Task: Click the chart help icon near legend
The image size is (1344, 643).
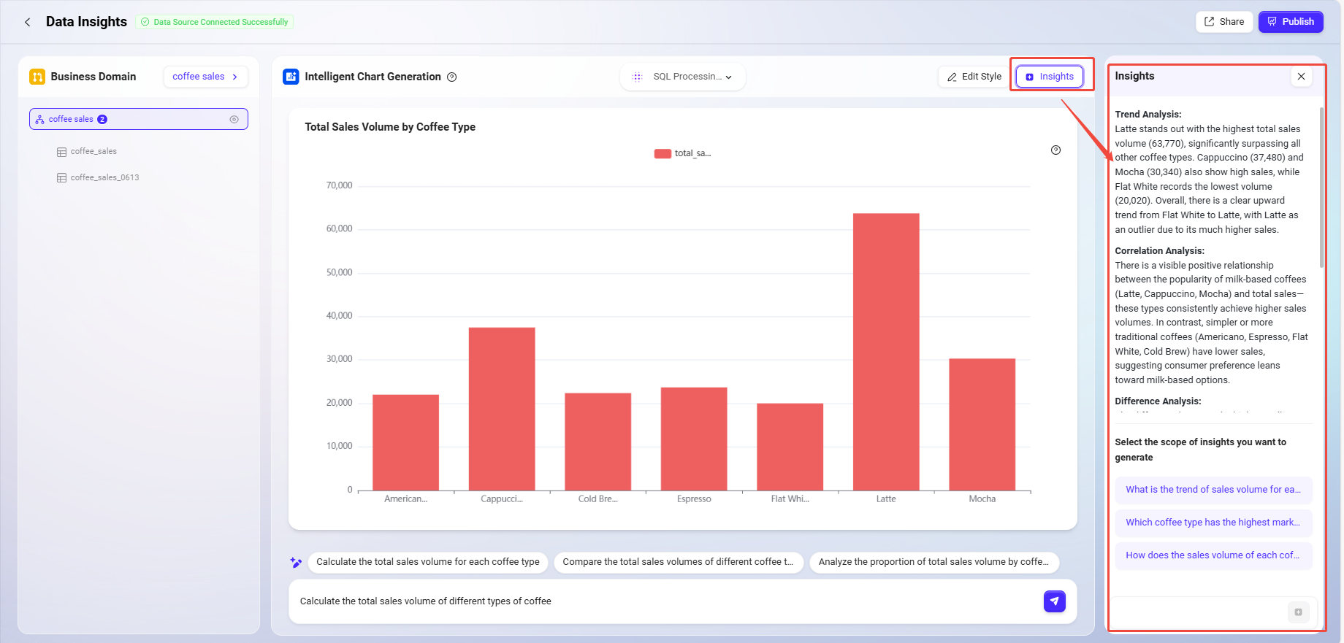Action: point(1055,150)
